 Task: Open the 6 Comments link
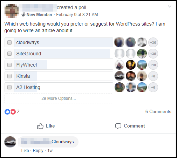point(158,111)
